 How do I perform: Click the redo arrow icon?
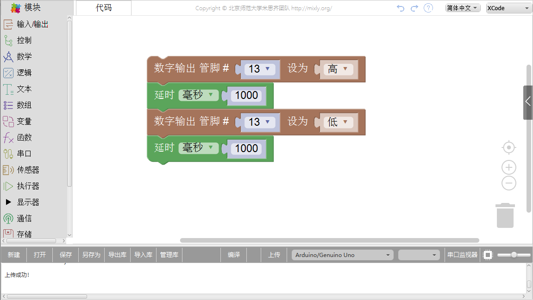point(414,8)
